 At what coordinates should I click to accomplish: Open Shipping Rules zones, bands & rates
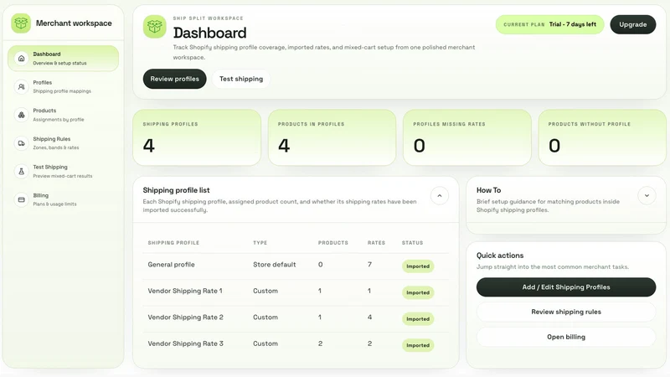(x=64, y=143)
